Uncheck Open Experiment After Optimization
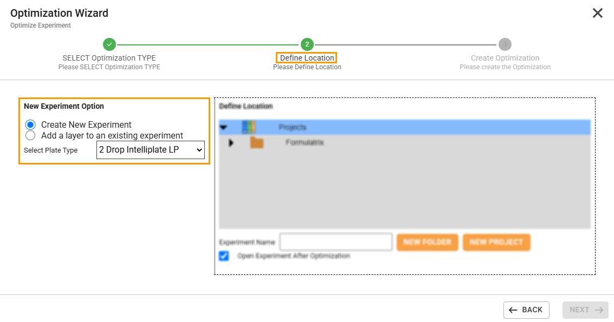Image resolution: width=614 pixels, height=322 pixels. coord(223,255)
